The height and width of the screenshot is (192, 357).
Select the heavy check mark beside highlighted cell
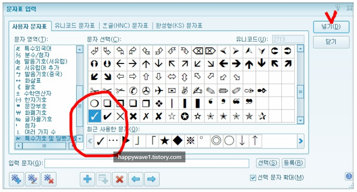(x=107, y=116)
